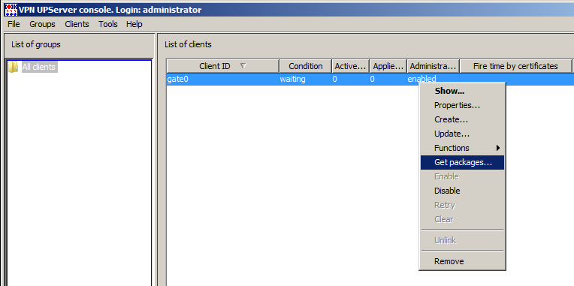Click the Fire time by certificates column header

click(515, 66)
